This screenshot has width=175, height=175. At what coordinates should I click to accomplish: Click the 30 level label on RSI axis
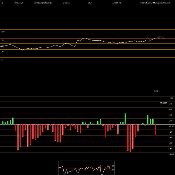(2, 51)
